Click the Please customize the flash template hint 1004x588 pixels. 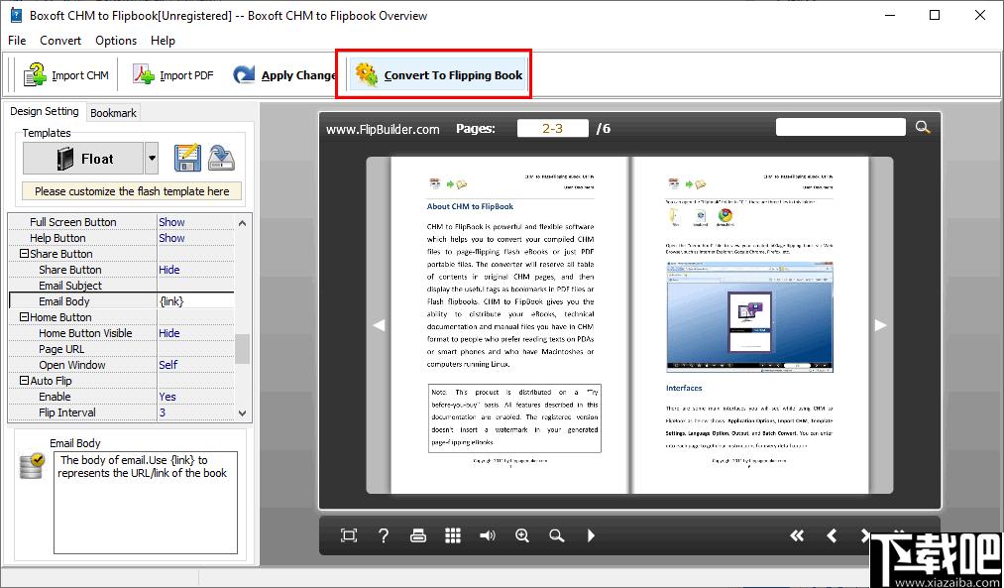tap(132, 190)
